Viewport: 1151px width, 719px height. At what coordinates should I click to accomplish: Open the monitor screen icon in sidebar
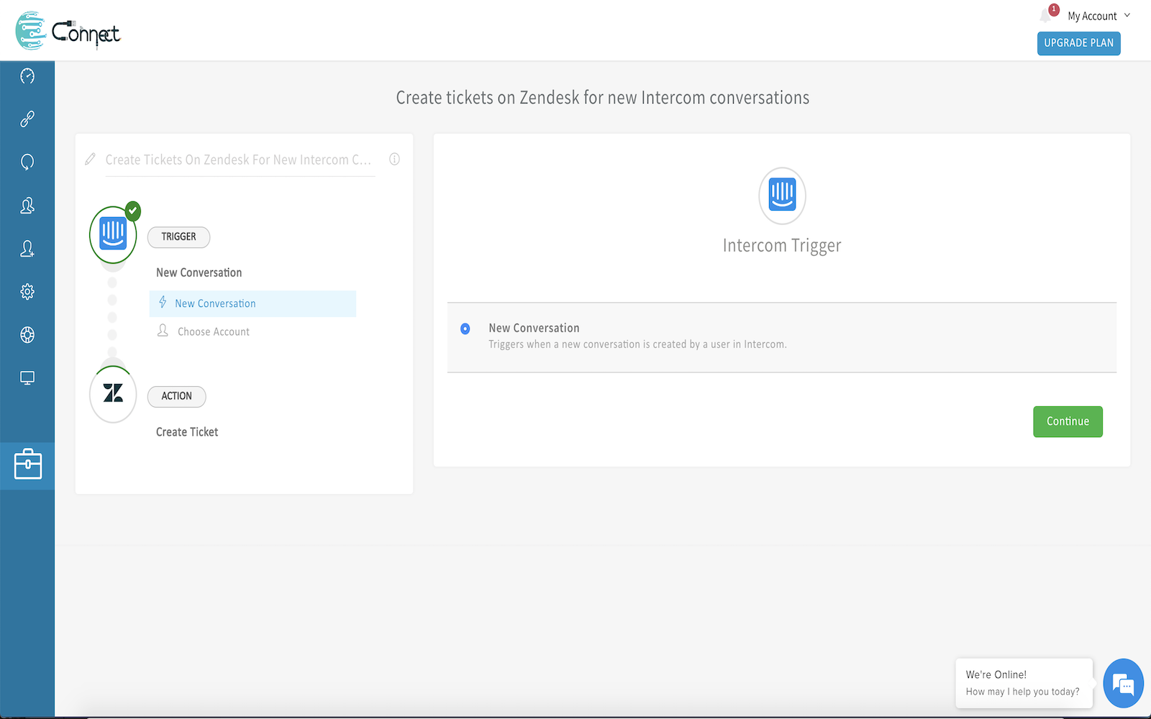27,378
